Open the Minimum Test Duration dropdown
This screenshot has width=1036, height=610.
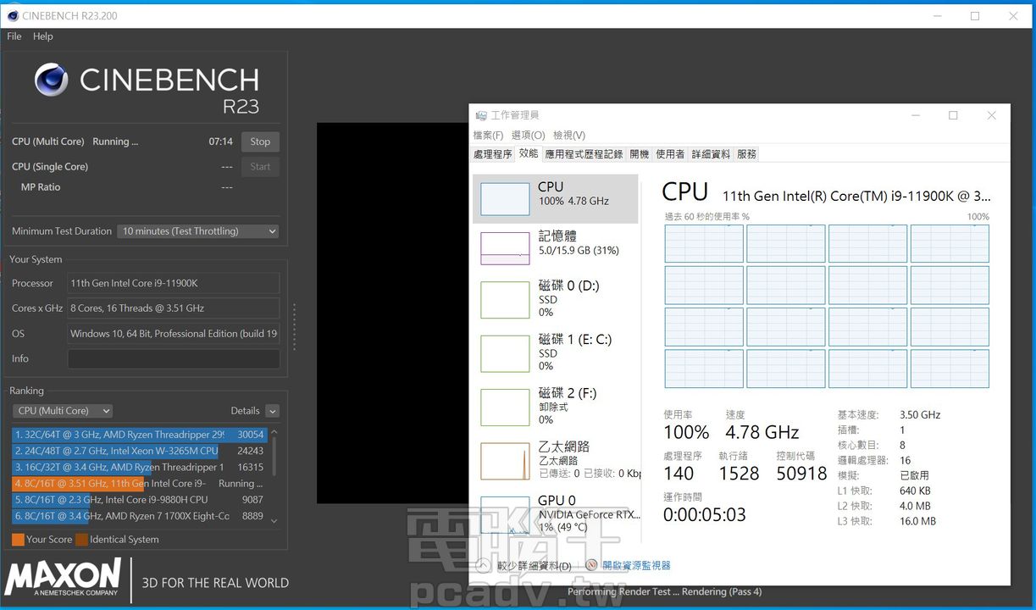pos(197,230)
